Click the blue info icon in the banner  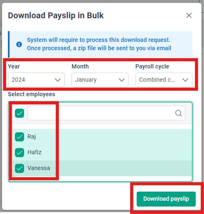click(x=19, y=44)
